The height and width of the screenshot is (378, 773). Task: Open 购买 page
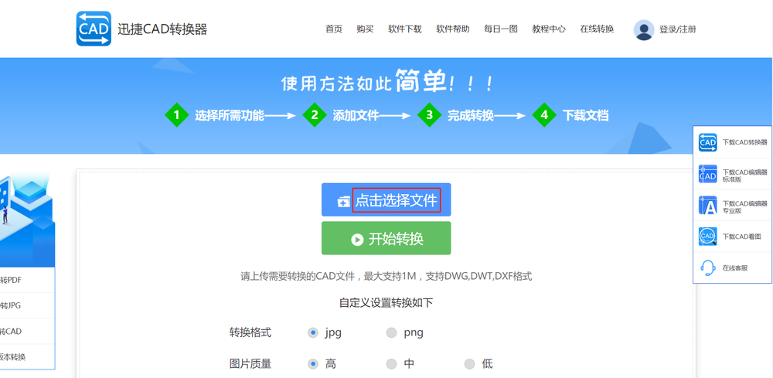pyautogui.click(x=366, y=29)
